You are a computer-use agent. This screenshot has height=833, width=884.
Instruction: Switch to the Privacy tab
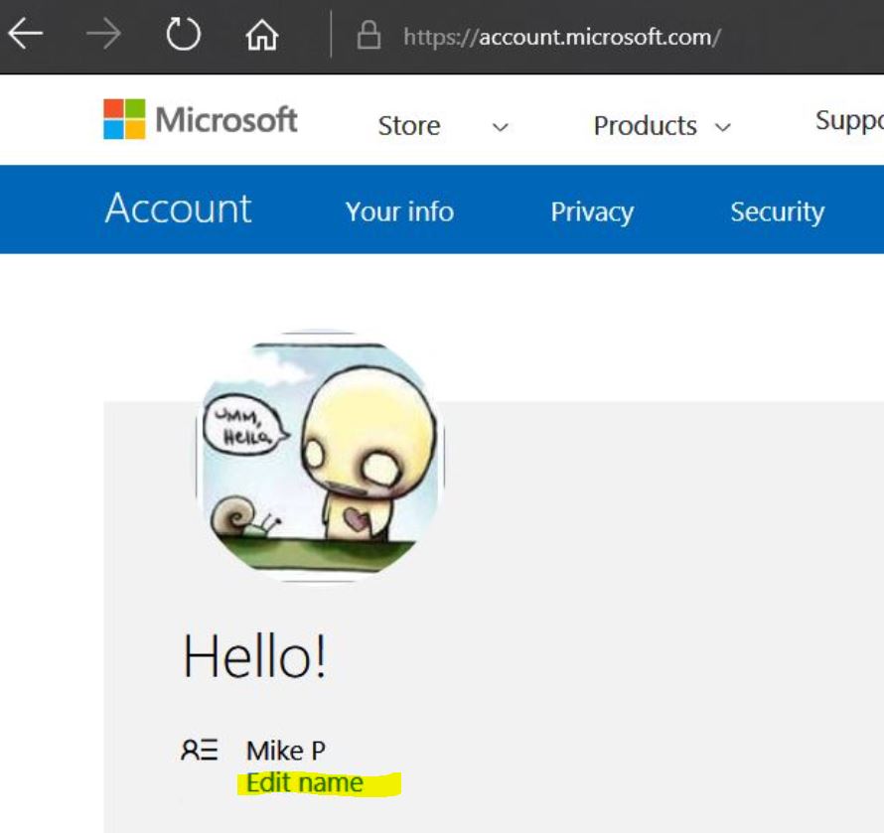coord(592,213)
